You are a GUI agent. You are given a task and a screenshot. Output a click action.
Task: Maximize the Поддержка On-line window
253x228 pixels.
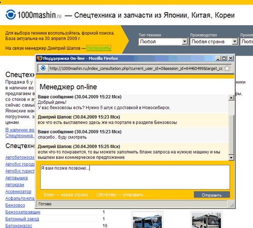pos(224,58)
